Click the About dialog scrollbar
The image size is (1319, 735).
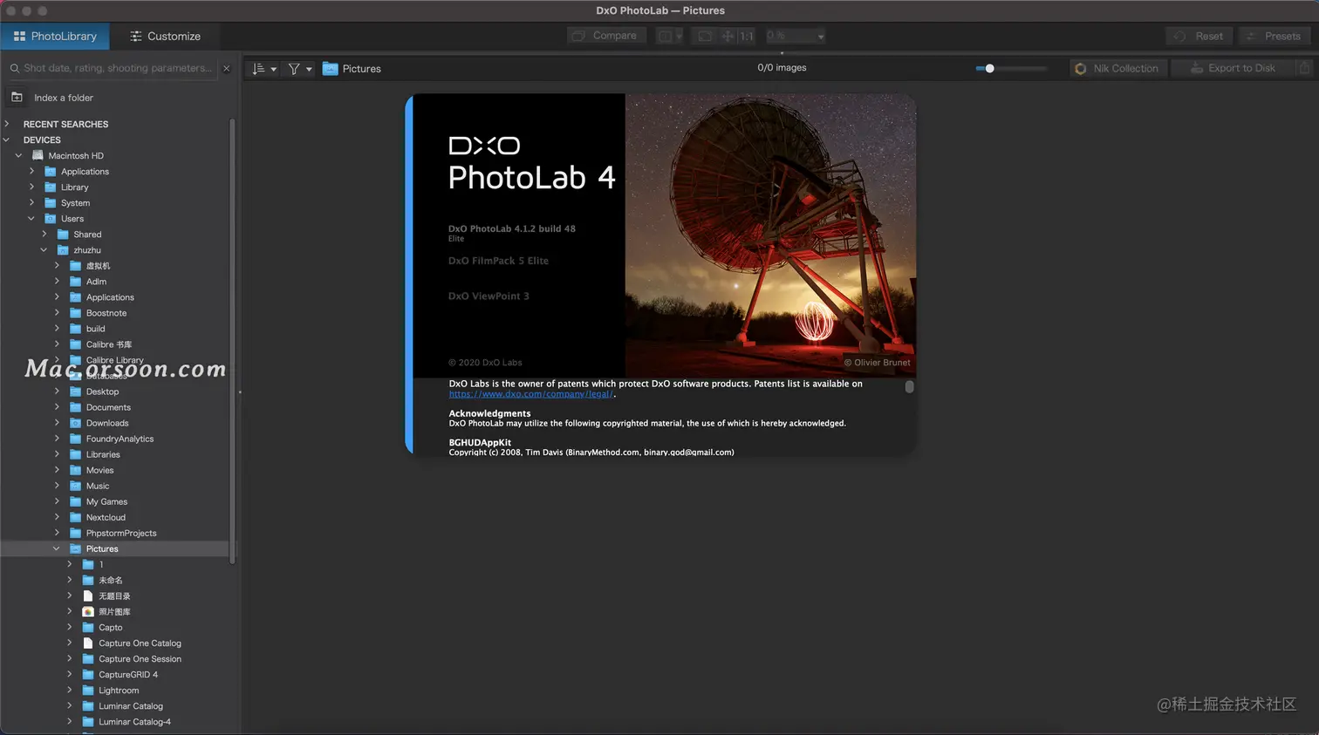(x=909, y=386)
